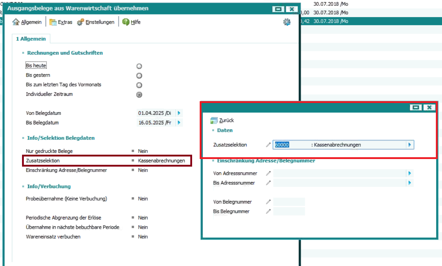The width and height of the screenshot is (442, 266).
Task: Click the Zurück back icon
Action: (214, 121)
